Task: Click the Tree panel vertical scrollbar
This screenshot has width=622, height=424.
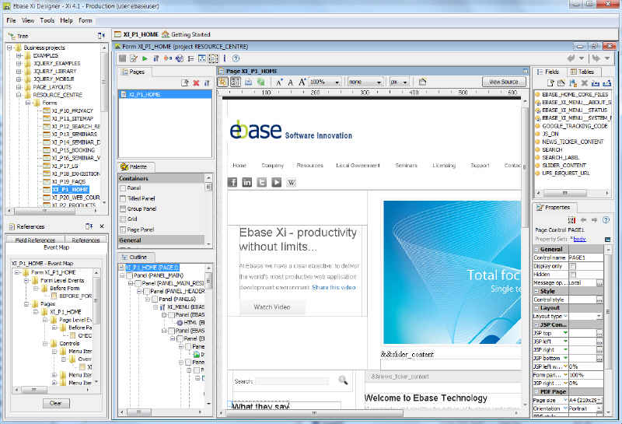Action: [x=104, y=82]
